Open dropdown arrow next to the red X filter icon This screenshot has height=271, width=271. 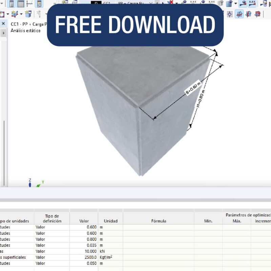click(176, 3)
